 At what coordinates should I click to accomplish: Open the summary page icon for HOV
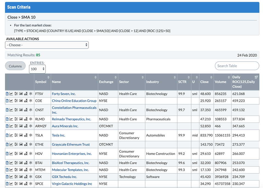coord(7,154)
